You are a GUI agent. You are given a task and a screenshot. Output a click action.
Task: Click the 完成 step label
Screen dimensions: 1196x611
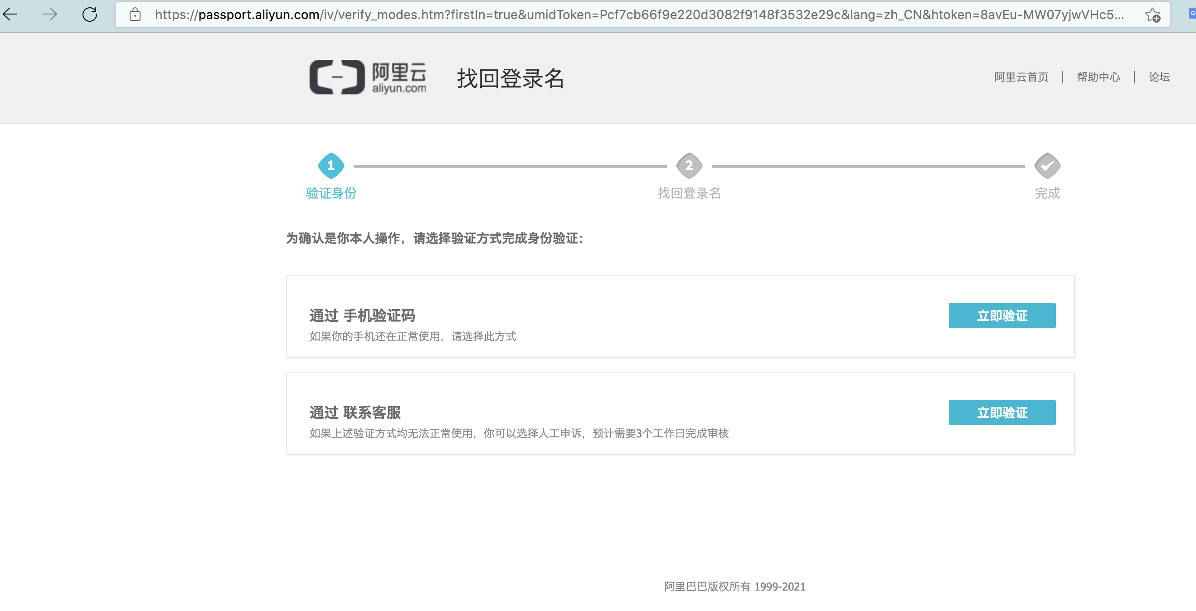[1047, 193]
